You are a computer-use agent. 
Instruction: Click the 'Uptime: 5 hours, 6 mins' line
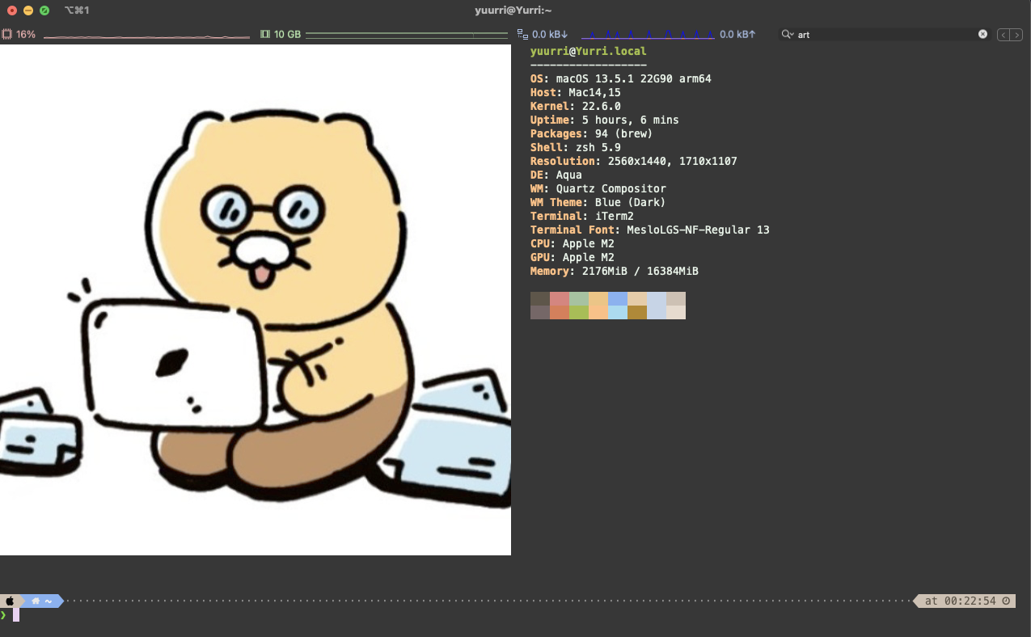point(605,120)
